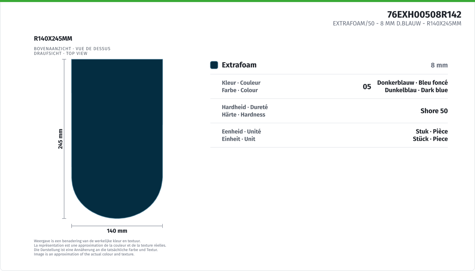Click the 245 mm height dimension label

[60, 139]
